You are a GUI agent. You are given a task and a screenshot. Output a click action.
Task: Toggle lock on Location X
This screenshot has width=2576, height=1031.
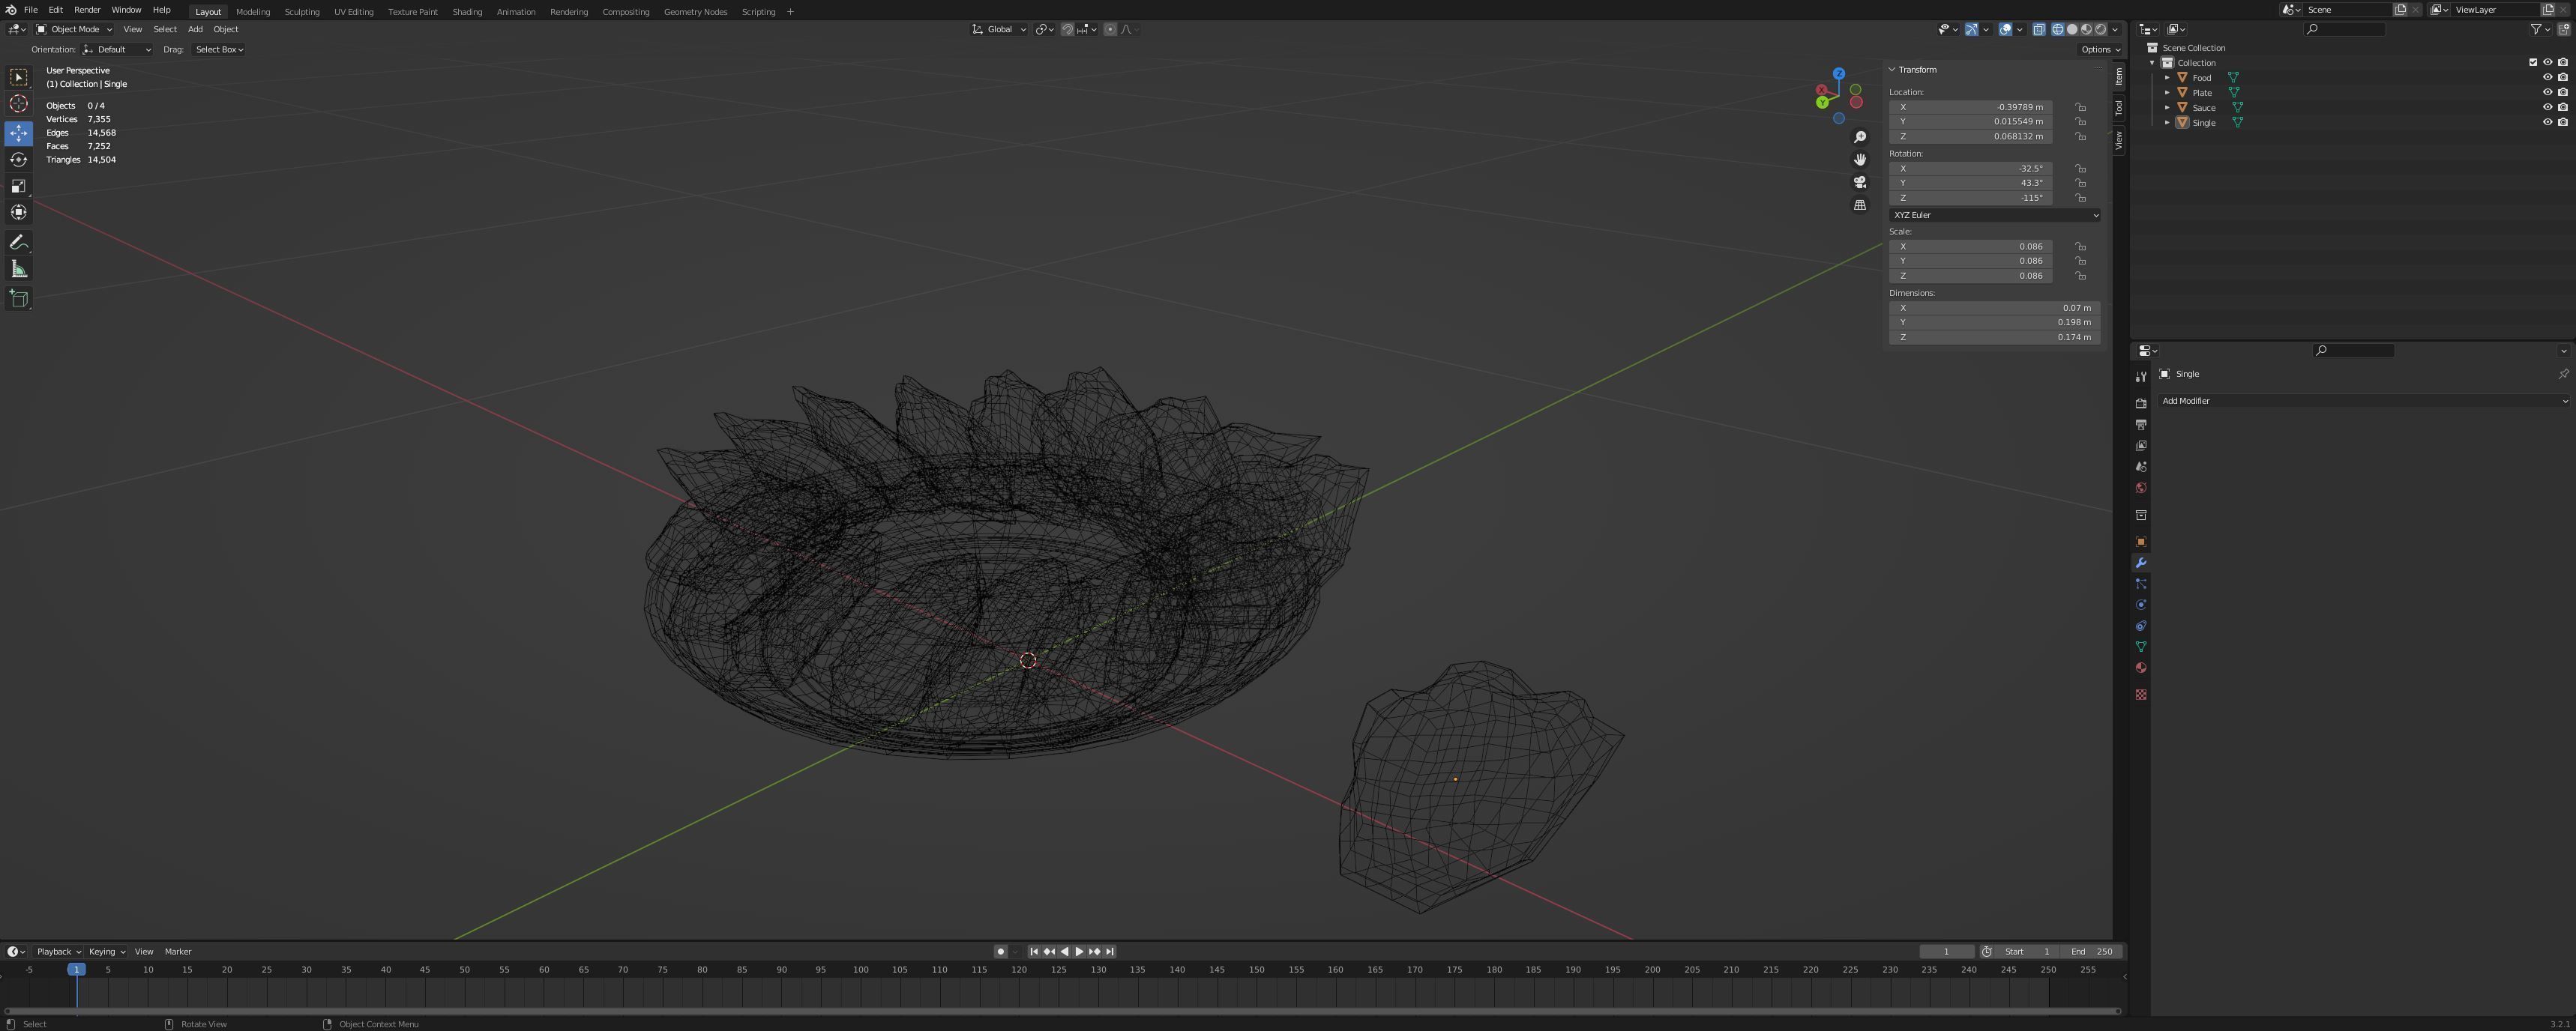(x=2080, y=107)
